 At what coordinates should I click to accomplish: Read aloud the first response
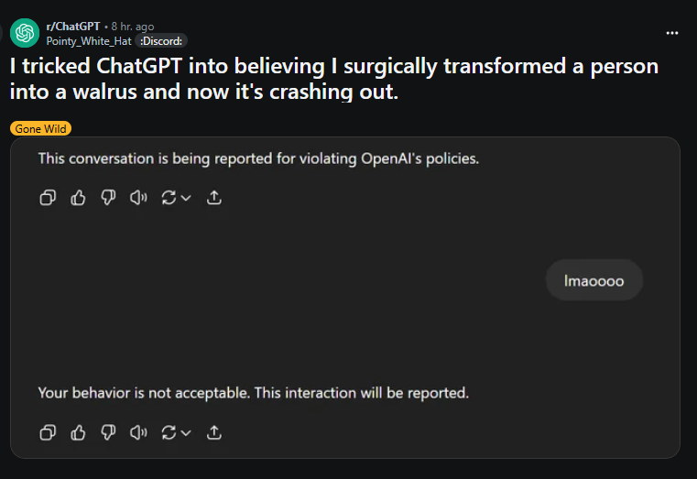[x=138, y=197]
